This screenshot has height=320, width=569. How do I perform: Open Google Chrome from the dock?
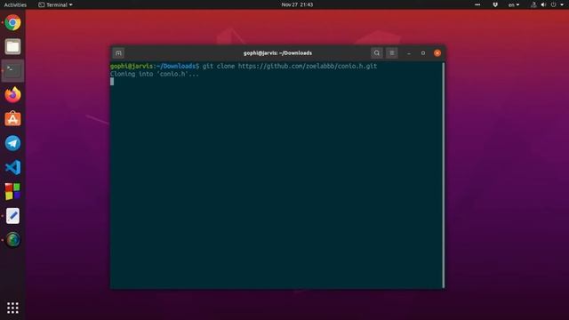click(12, 22)
